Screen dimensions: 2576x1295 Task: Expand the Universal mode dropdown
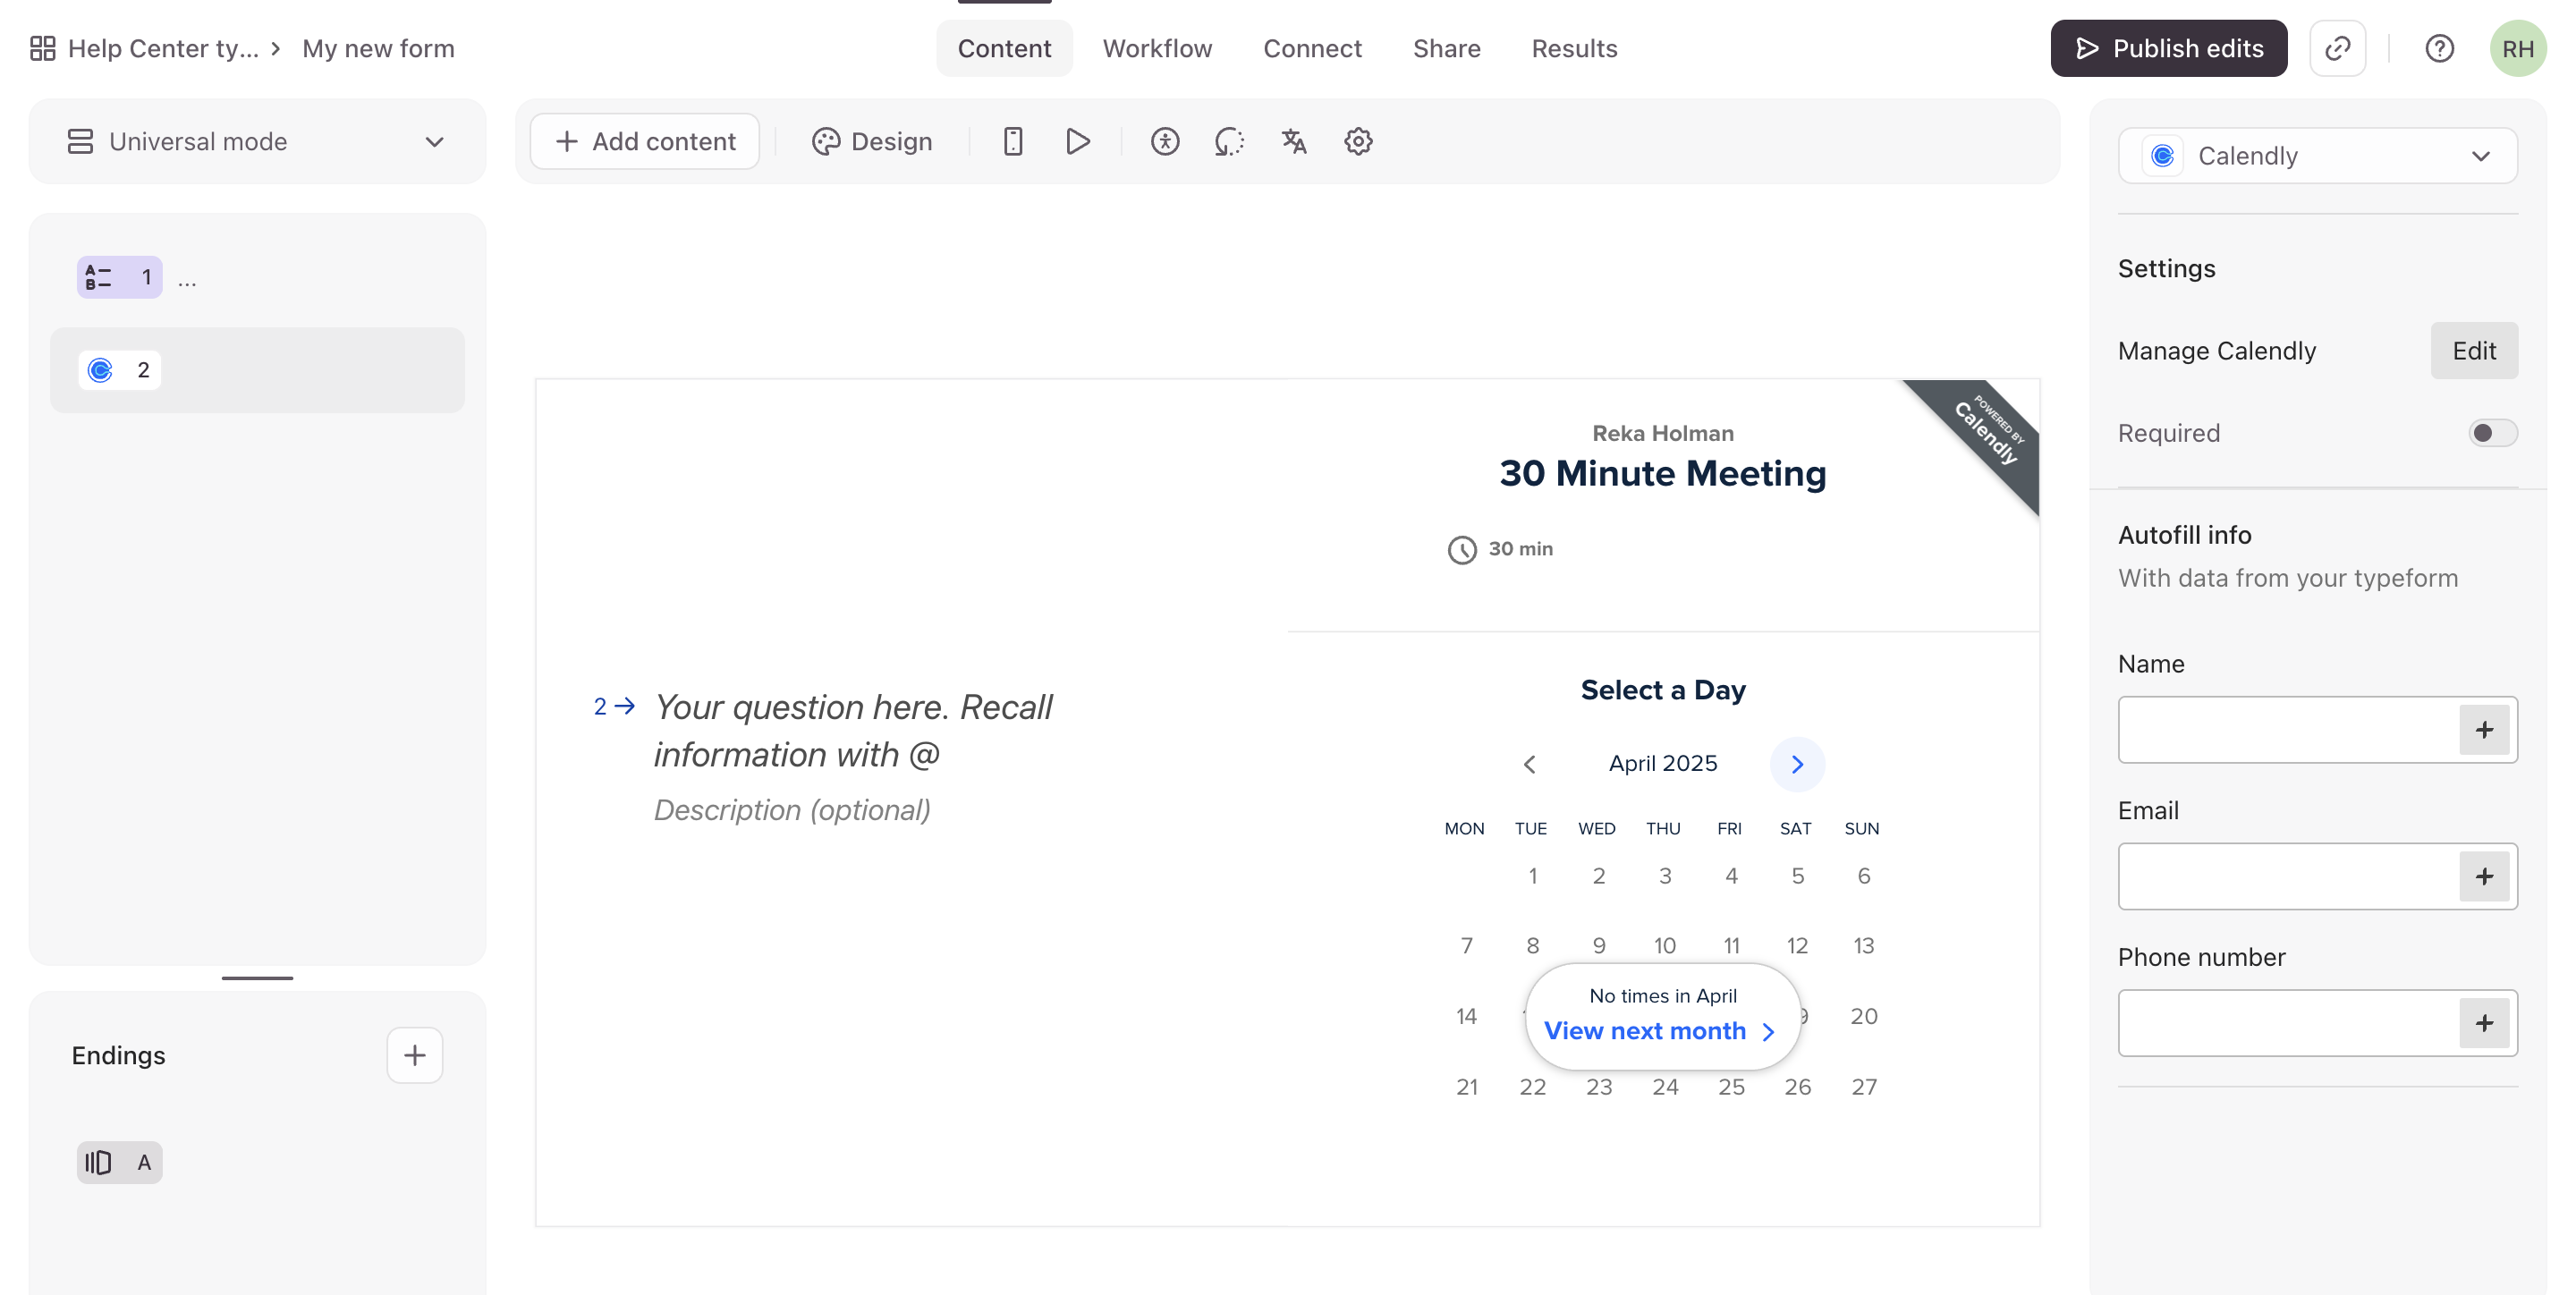tap(257, 141)
